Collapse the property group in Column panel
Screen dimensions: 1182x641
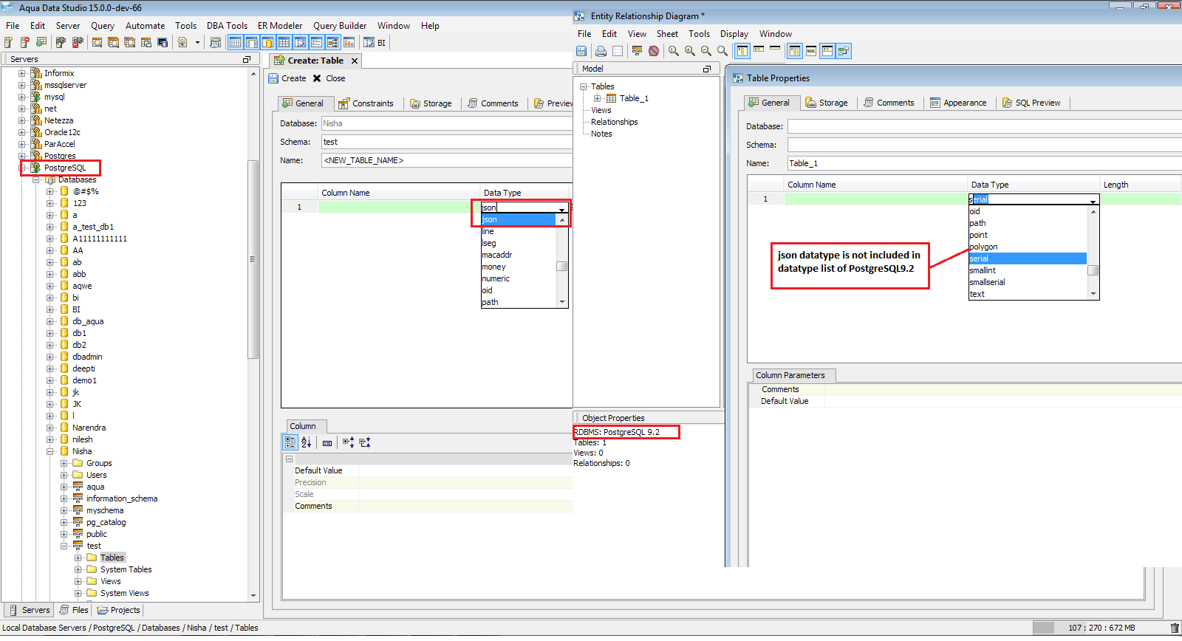click(x=289, y=459)
